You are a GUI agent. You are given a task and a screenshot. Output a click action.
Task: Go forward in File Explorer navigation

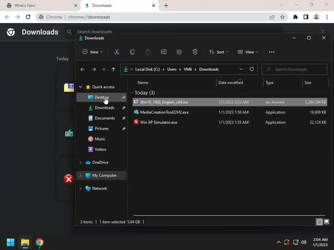click(x=94, y=69)
